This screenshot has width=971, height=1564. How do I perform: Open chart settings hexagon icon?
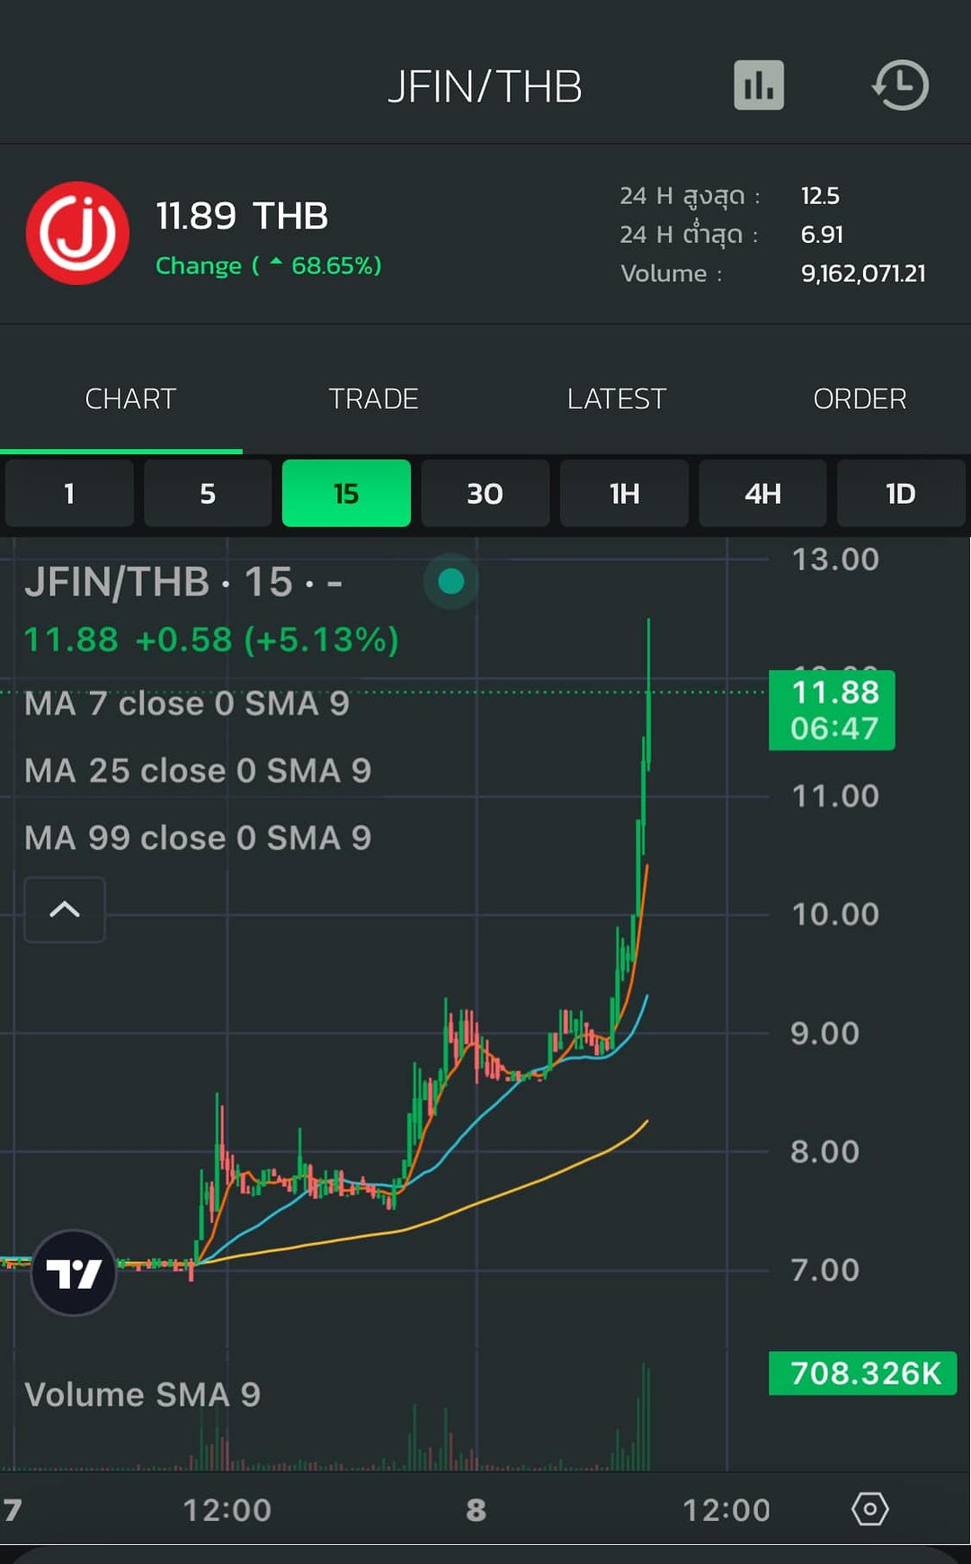[x=869, y=1508]
